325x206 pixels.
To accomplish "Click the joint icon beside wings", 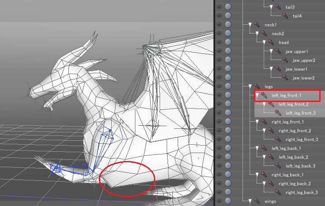I will 257,201.
